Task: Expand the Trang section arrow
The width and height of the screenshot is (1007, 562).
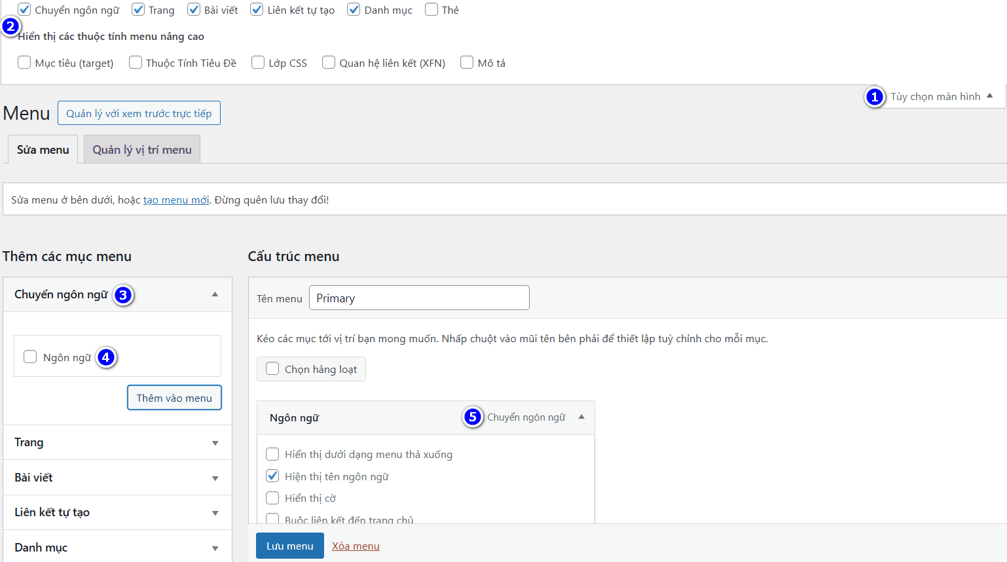Action: click(x=215, y=443)
